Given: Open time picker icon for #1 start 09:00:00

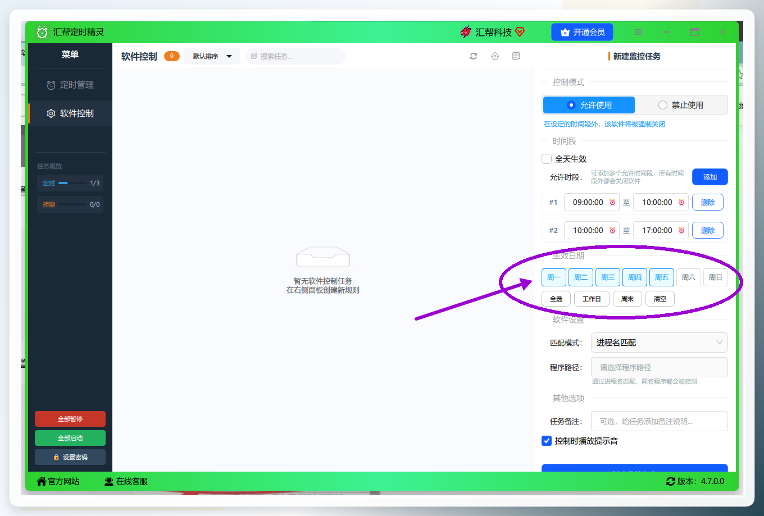Looking at the screenshot, I should pos(612,202).
